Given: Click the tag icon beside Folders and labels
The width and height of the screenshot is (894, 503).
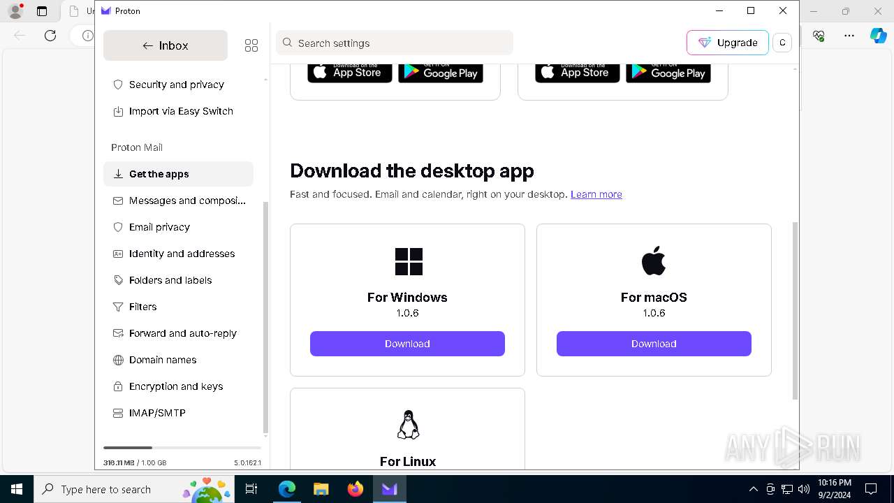Looking at the screenshot, I should 118,280.
